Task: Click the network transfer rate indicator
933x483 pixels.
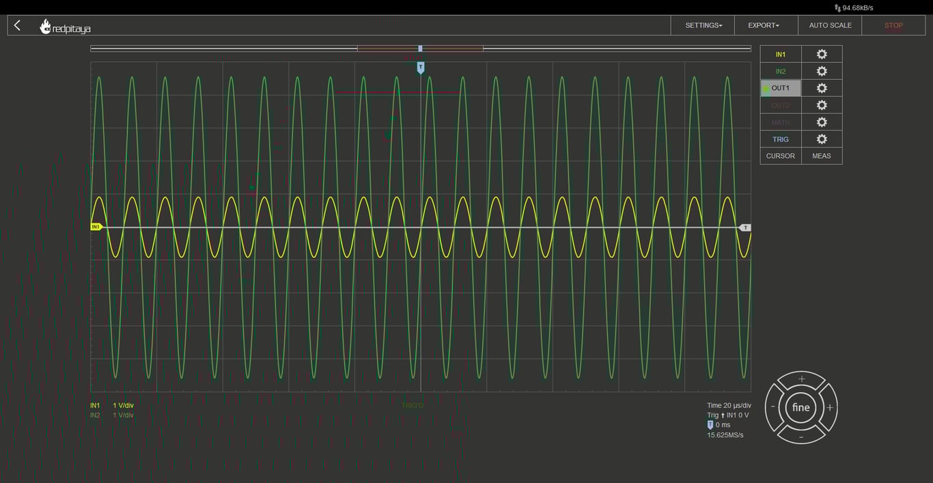Action: click(854, 8)
